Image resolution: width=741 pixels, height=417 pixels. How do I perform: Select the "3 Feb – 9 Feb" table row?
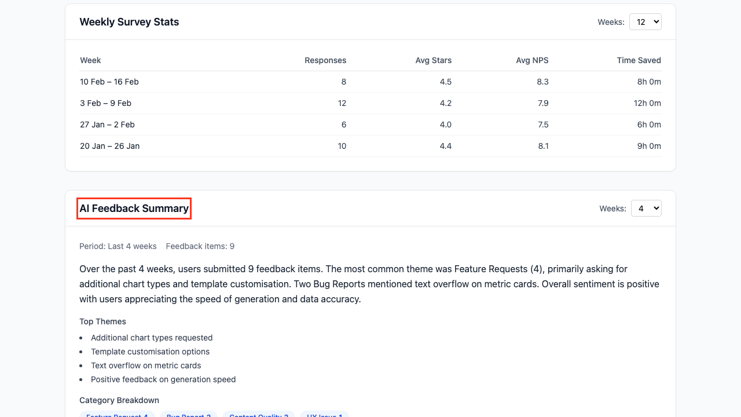point(105,103)
